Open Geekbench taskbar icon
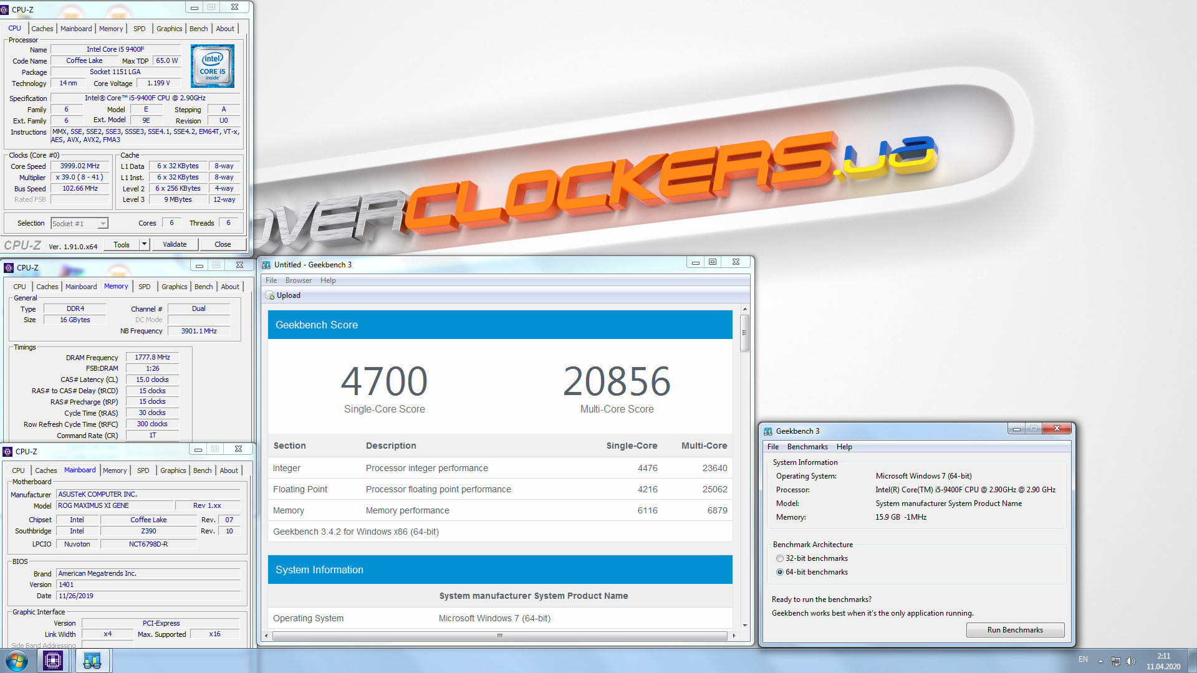Viewport: 1197px width, 673px height. (92, 661)
